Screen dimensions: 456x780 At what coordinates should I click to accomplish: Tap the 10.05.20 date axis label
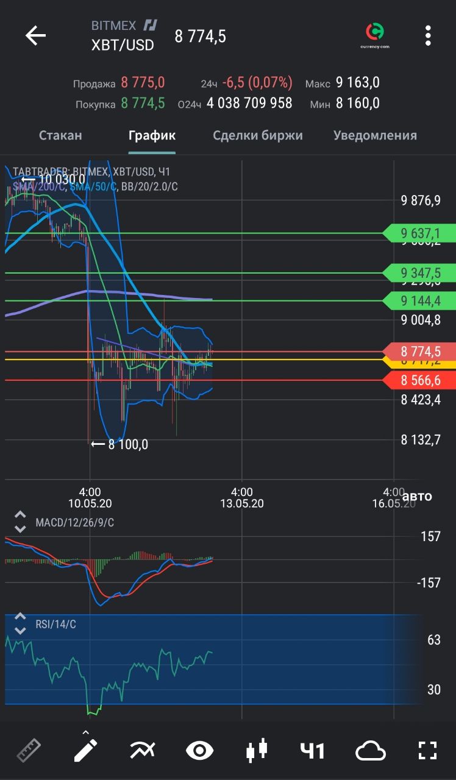90,503
